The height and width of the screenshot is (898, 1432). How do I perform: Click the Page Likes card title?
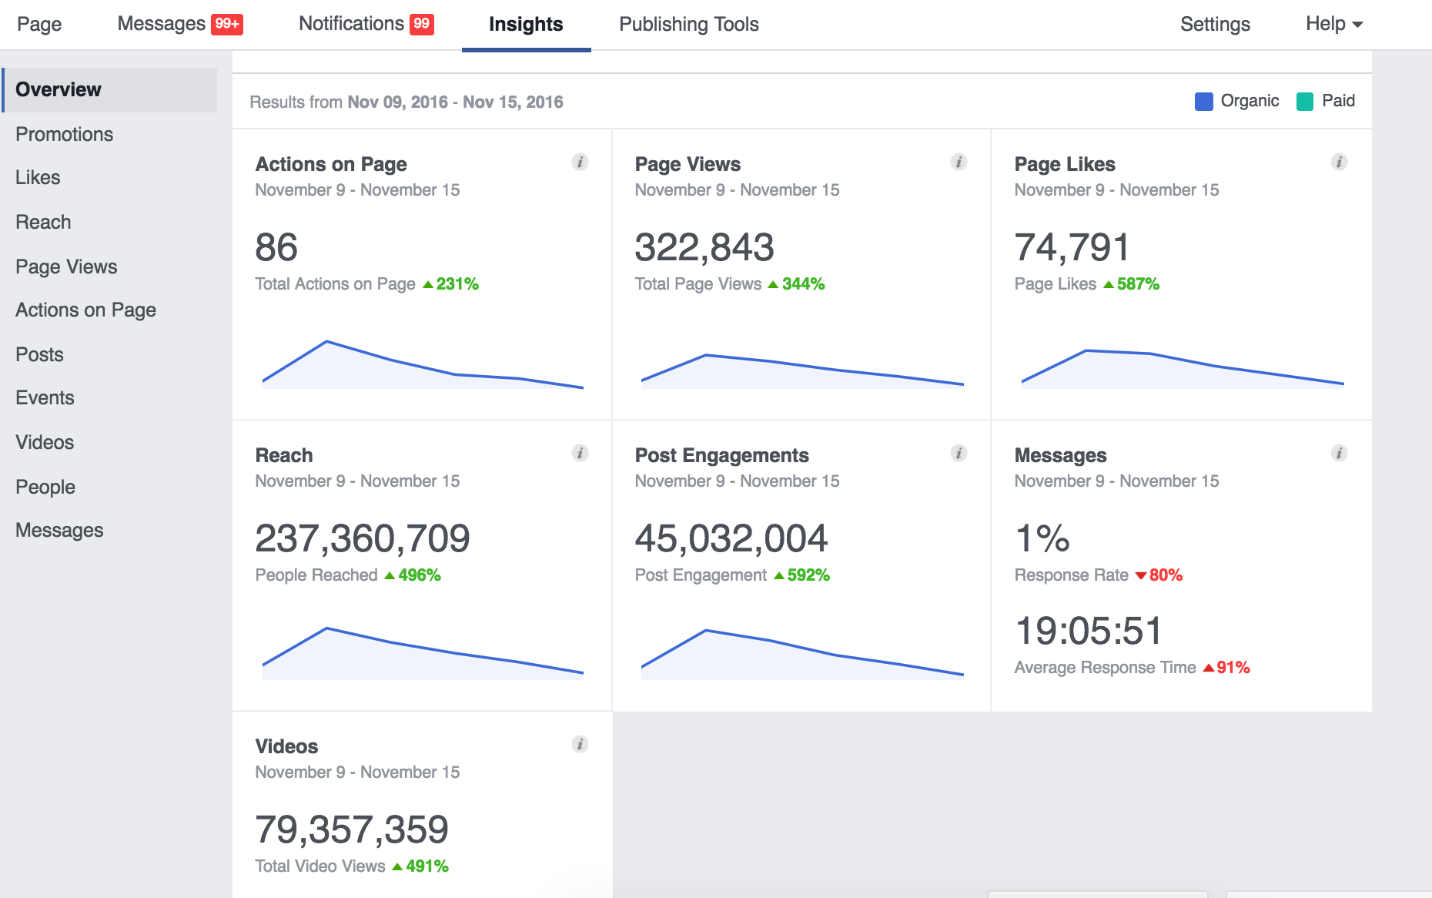click(x=1065, y=164)
